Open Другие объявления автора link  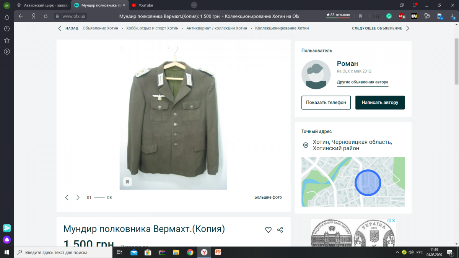tap(363, 82)
